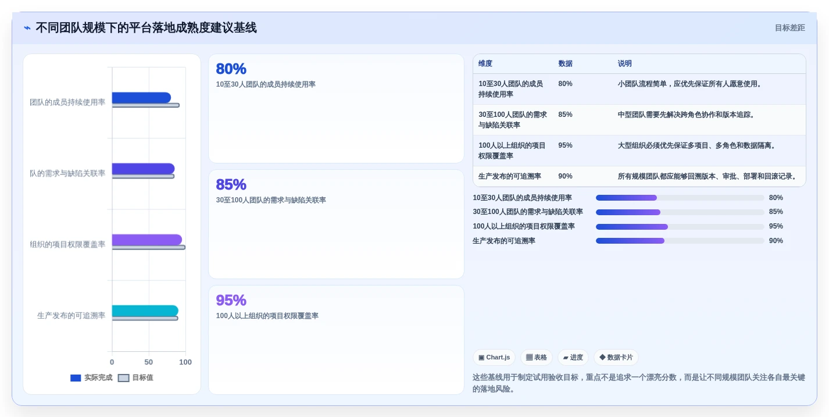The height and width of the screenshot is (417, 829).
Task: Click the 95% data card value
Action: 231,300
